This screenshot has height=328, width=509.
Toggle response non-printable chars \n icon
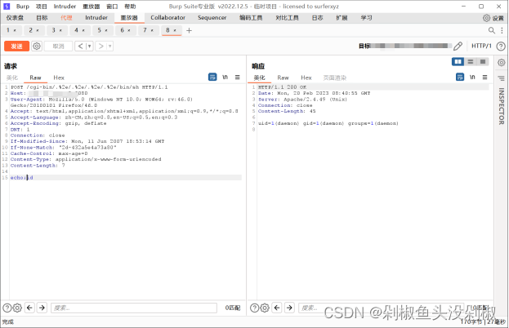point(472,78)
